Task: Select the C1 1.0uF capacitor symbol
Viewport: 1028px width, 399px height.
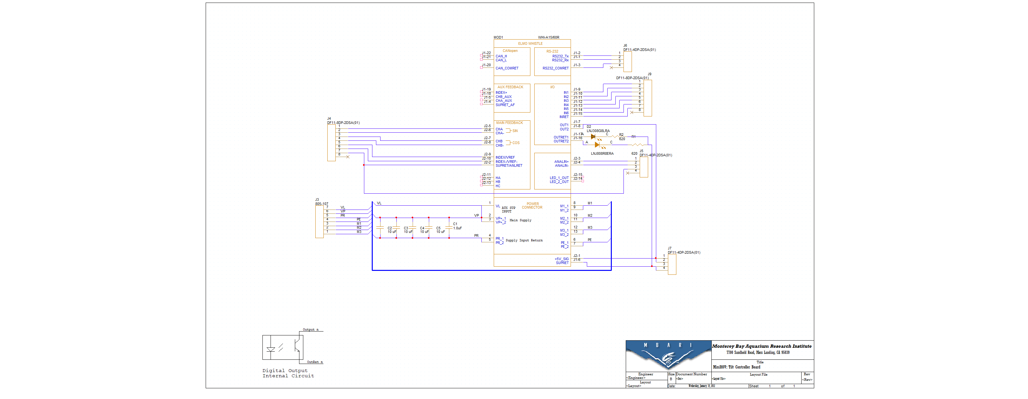Action: (449, 227)
